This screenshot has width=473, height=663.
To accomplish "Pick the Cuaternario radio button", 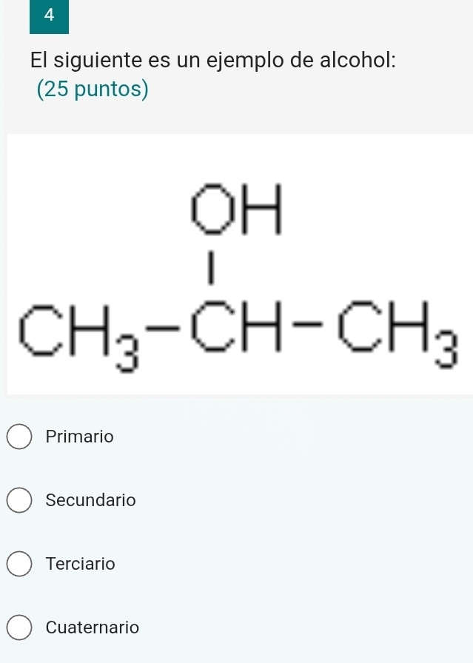I will [x=19, y=627].
